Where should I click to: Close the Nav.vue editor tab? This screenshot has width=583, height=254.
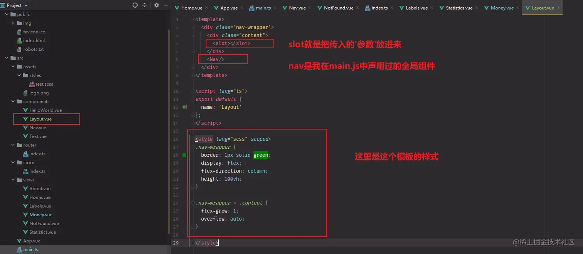tap(310, 8)
